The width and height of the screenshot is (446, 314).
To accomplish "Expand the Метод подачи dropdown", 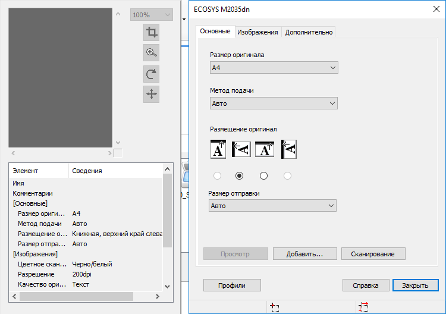I will (x=274, y=103).
